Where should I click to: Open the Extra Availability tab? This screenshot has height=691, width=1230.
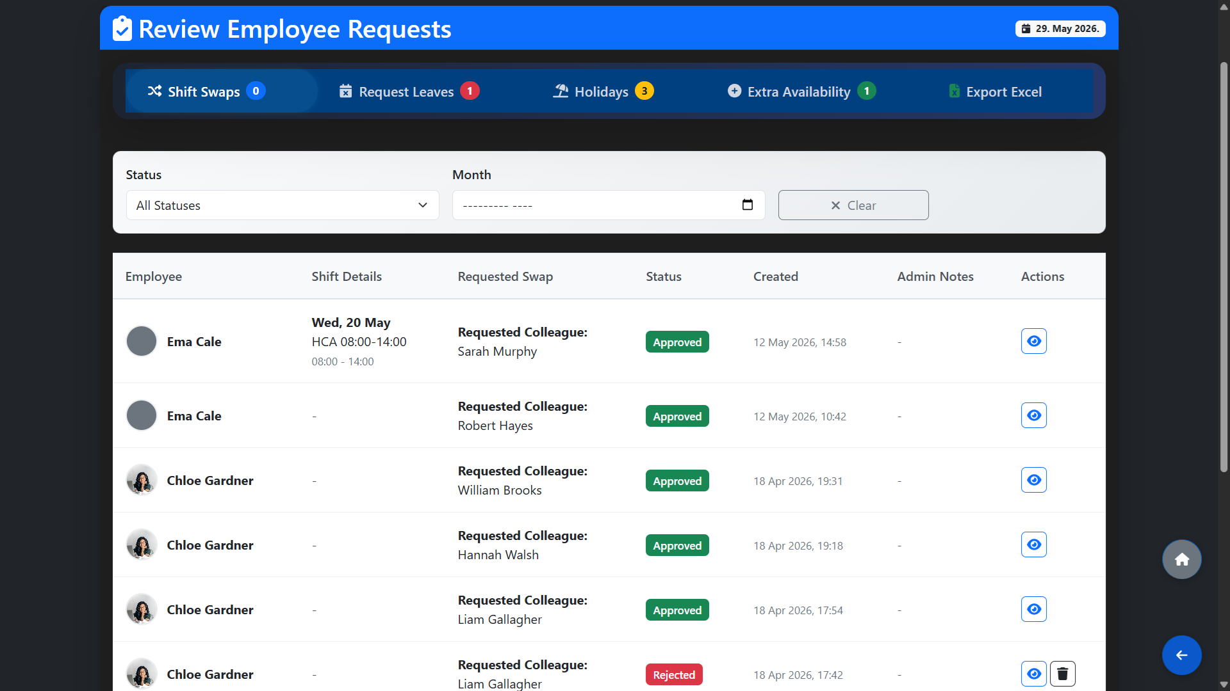(x=801, y=91)
